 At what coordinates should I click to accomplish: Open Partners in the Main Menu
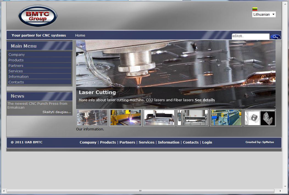[x=40, y=66]
